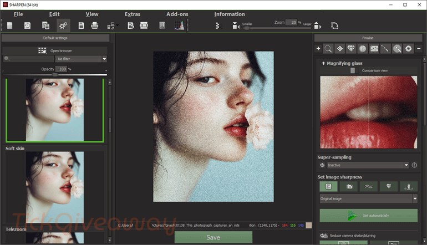This screenshot has height=245, width=427.
Task: Click the Super-sampling info icon
Action: 414,165
